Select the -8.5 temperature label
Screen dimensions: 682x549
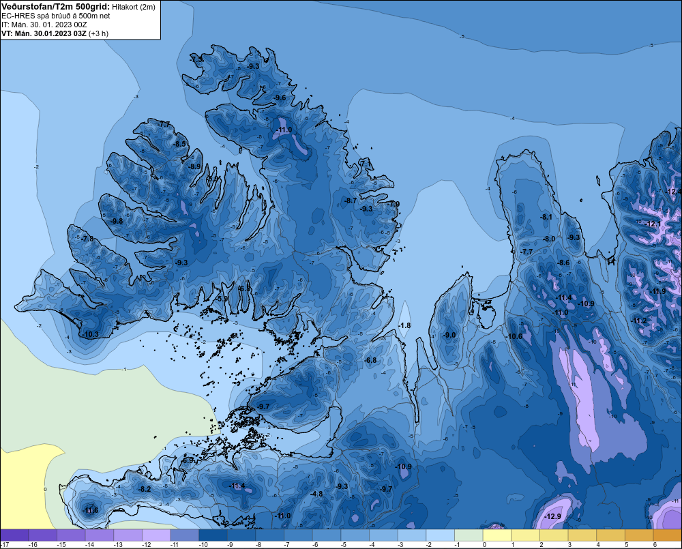(x=179, y=144)
